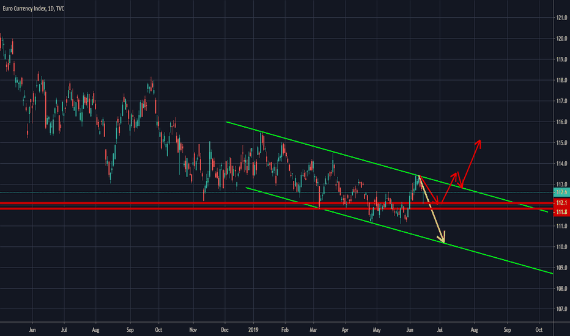This screenshot has width=570, height=336.
Task: Select the 117.0 price axis label
Action: [561, 101]
